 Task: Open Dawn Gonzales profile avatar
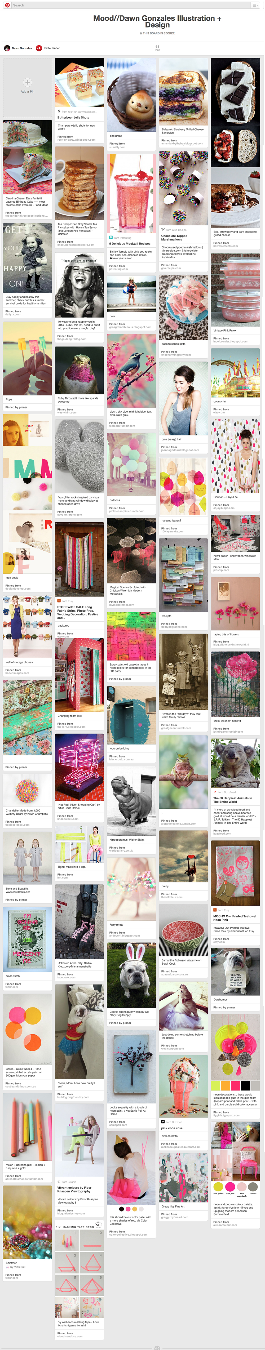pyautogui.click(x=7, y=48)
